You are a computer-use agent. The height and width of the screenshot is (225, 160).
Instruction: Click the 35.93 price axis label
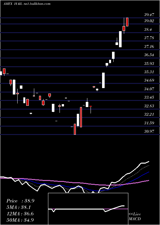pos(149,63)
